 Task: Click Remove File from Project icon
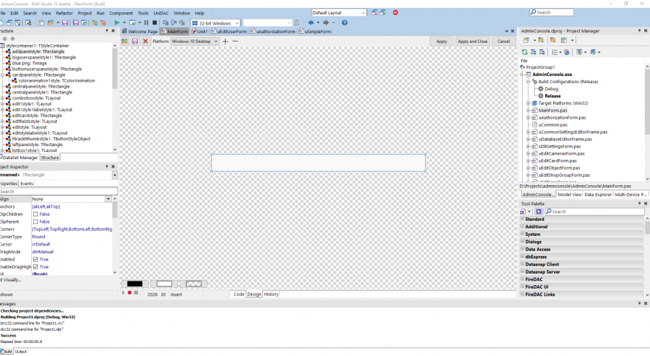pyautogui.click(x=103, y=23)
